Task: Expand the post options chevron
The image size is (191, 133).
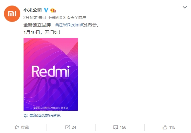Action: 185,7
